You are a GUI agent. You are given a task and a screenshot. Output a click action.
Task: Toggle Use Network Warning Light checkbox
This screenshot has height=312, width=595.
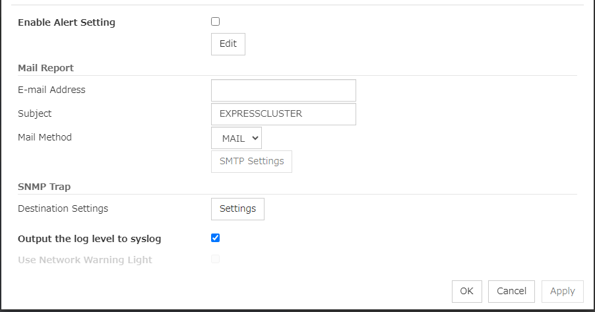coord(216,259)
